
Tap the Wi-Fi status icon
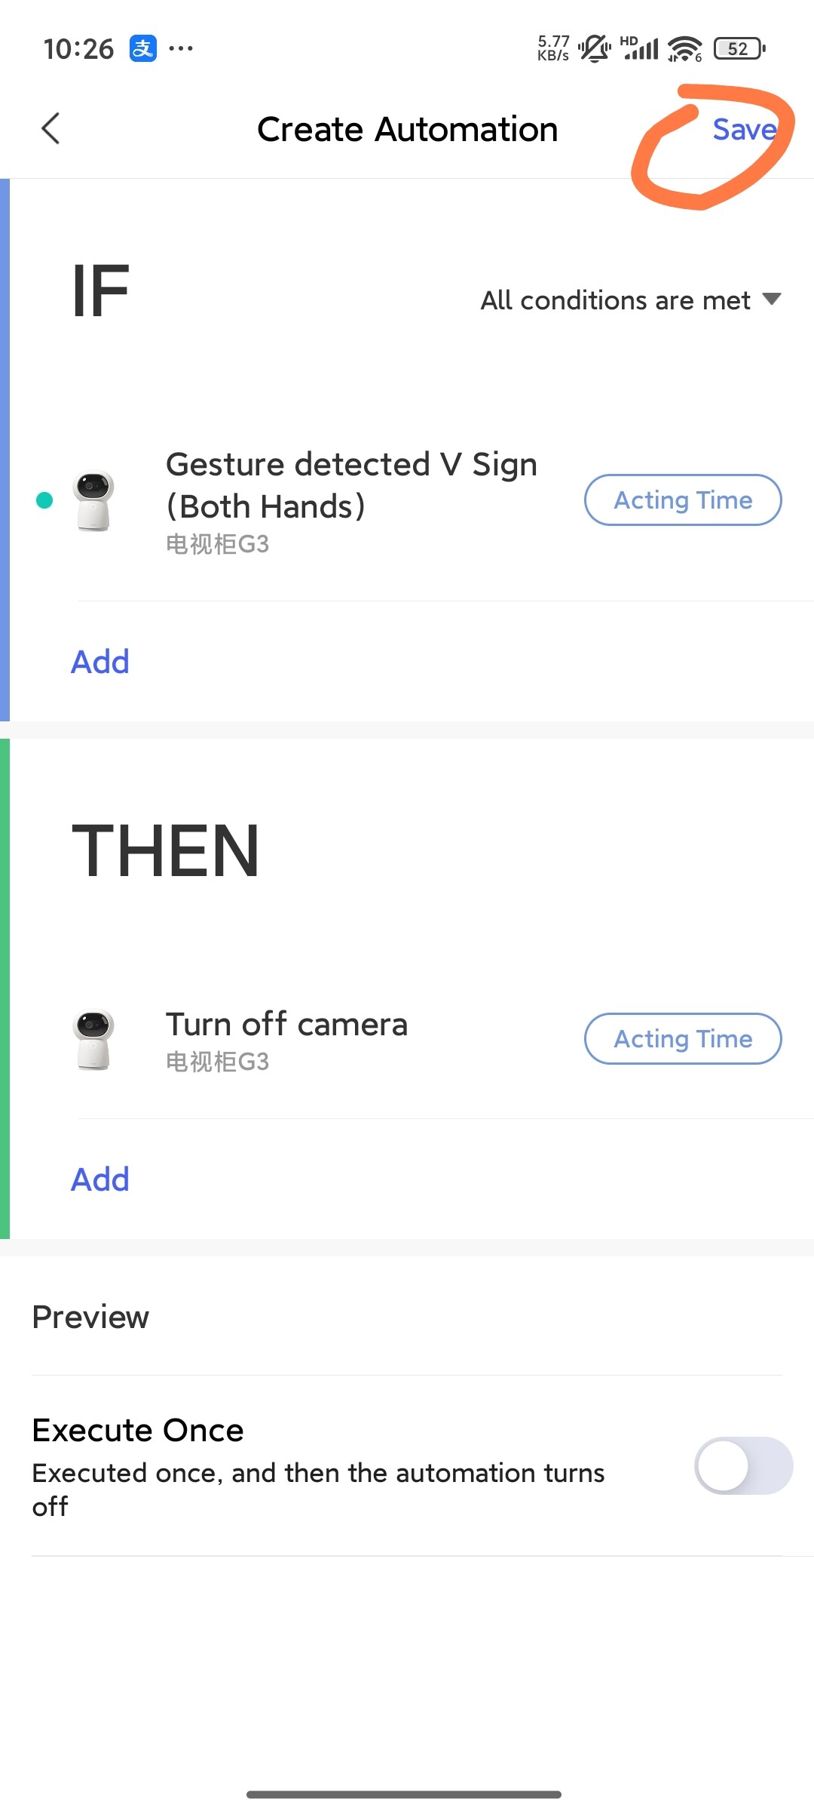coord(684,49)
